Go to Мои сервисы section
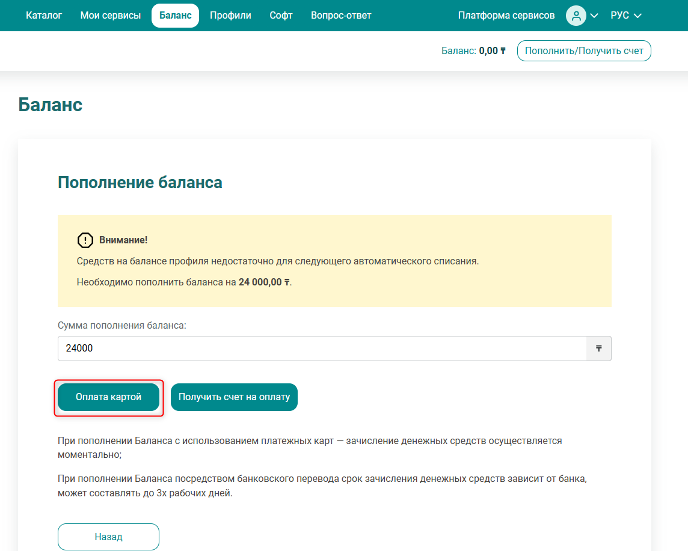Screen dimensions: 688x551 click(x=111, y=16)
